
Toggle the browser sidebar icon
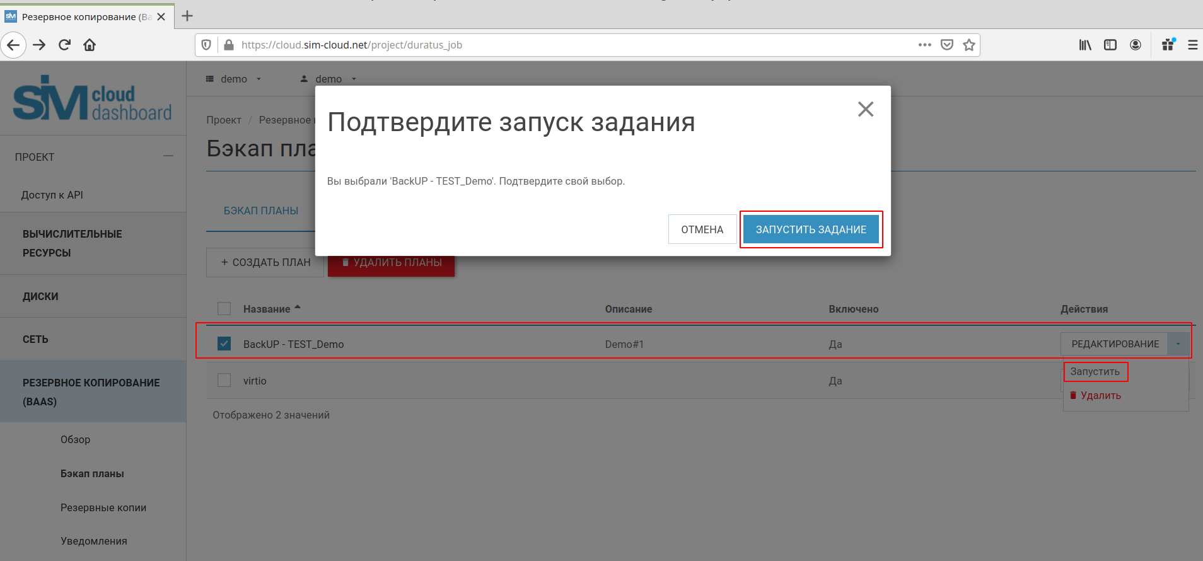1110,45
